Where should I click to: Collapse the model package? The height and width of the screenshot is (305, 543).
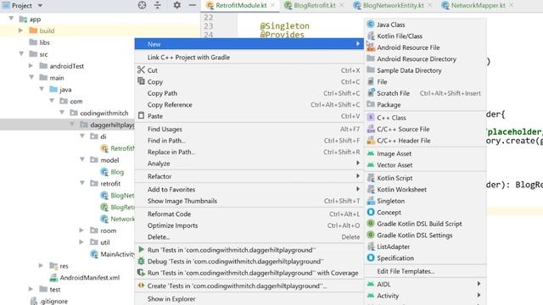(82, 159)
